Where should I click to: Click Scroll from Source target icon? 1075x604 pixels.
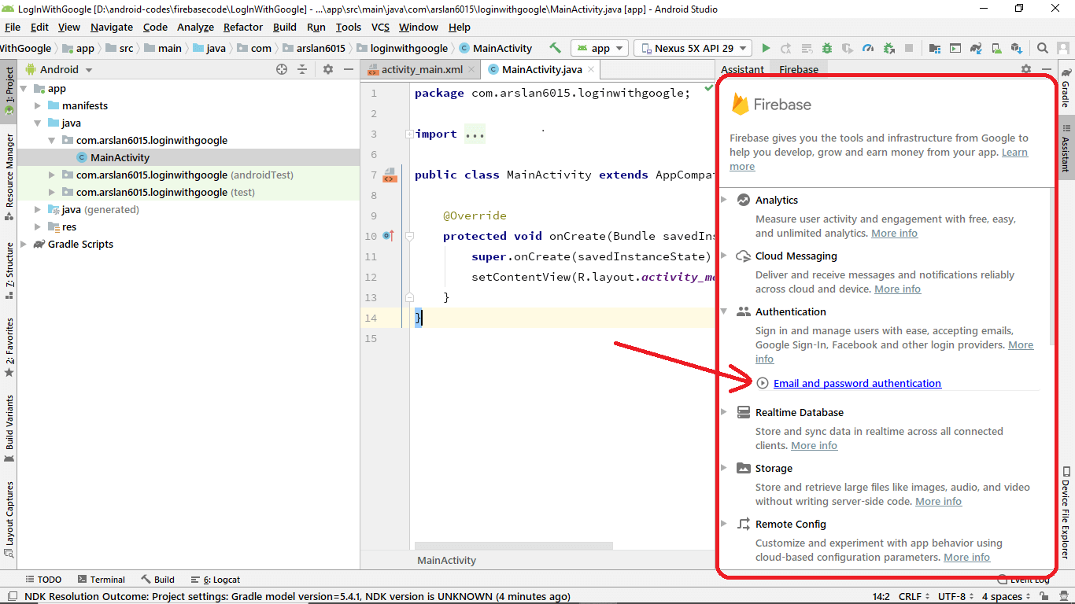tap(282, 69)
